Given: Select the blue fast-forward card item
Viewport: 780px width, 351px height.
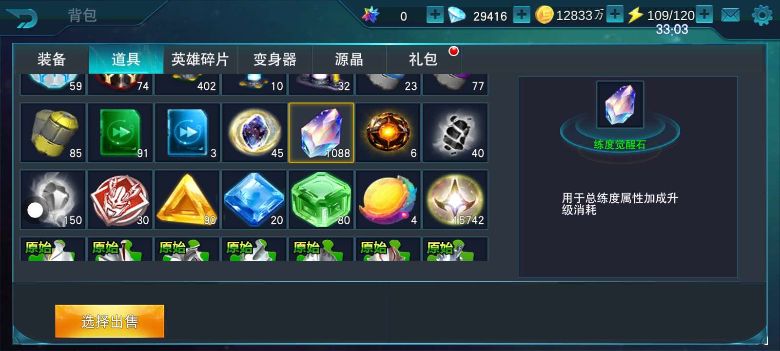Looking at the screenshot, I should (x=187, y=133).
